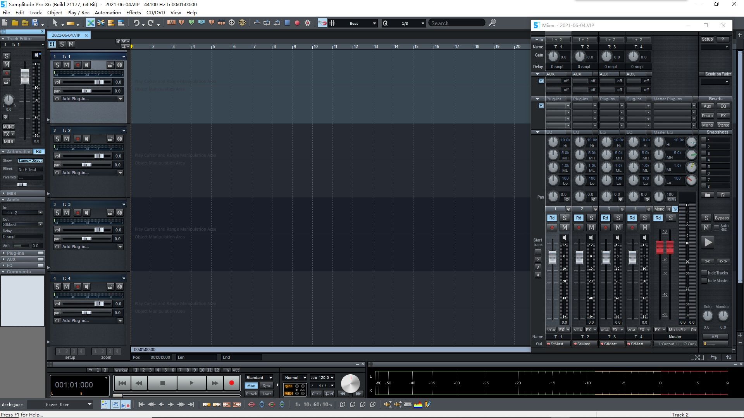Image resolution: width=744 pixels, height=418 pixels.
Task: Click the DVD toolbar icon
Action: (242, 23)
